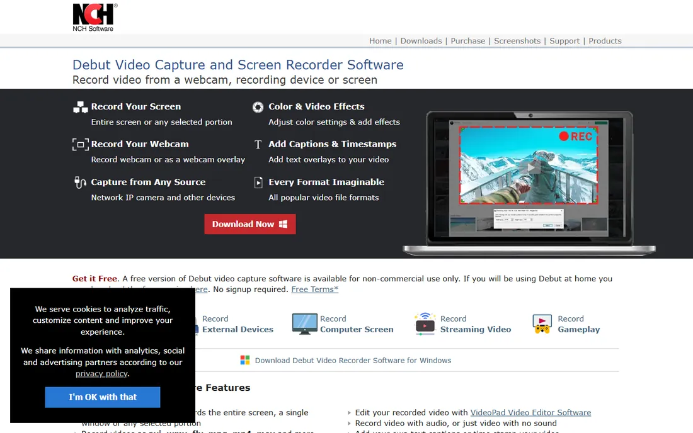This screenshot has width=693, height=433.
Task: Click the Record Your Screen heading
Action: [136, 106]
